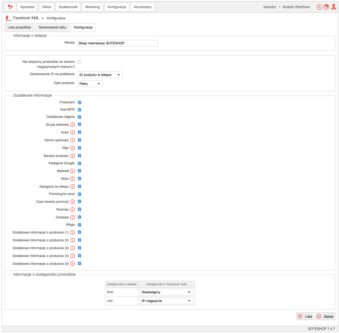Uncheck the Płeć checkbox
The image size is (339, 333).
coord(80,148)
